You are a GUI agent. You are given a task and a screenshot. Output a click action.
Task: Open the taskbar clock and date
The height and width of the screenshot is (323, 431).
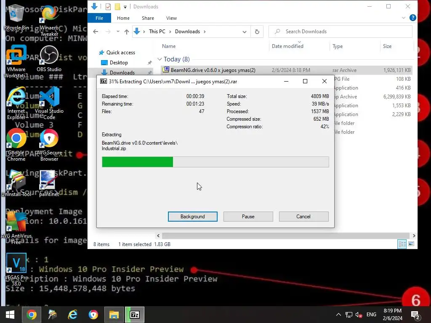click(x=393, y=315)
